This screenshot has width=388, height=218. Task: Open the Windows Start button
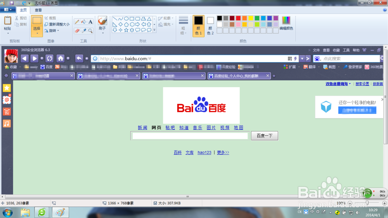point(7,213)
